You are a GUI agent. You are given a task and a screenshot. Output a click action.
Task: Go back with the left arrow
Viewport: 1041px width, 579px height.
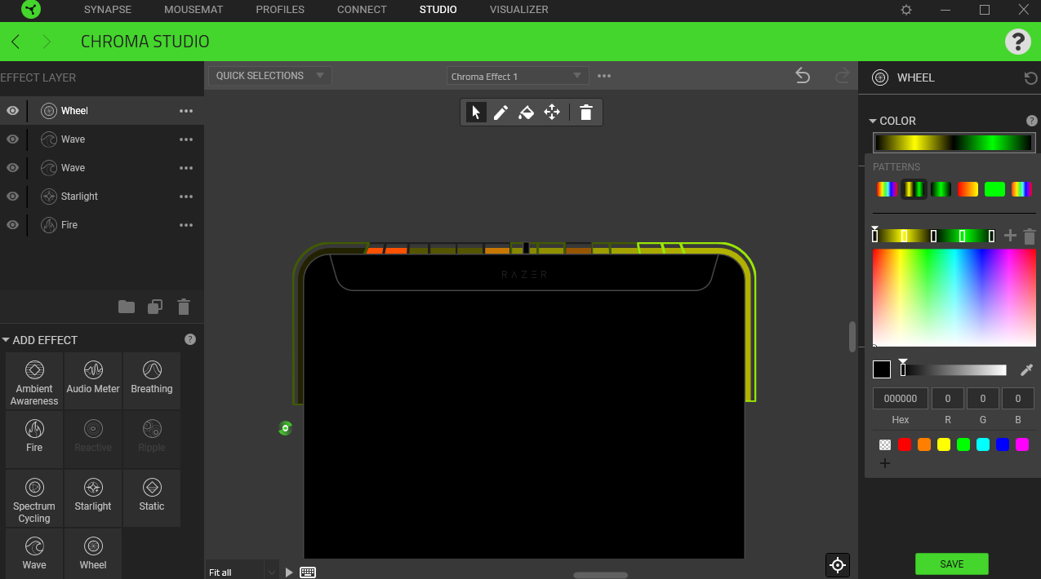point(16,42)
